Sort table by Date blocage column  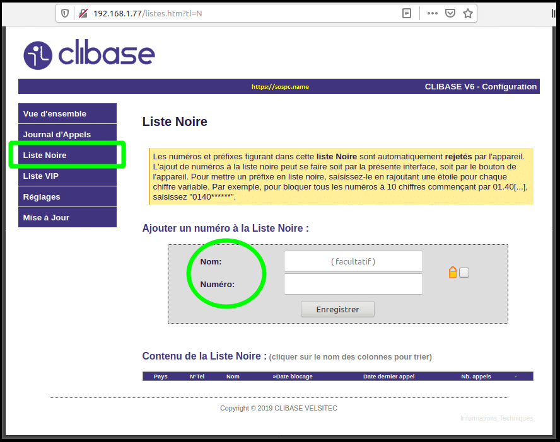293,377
